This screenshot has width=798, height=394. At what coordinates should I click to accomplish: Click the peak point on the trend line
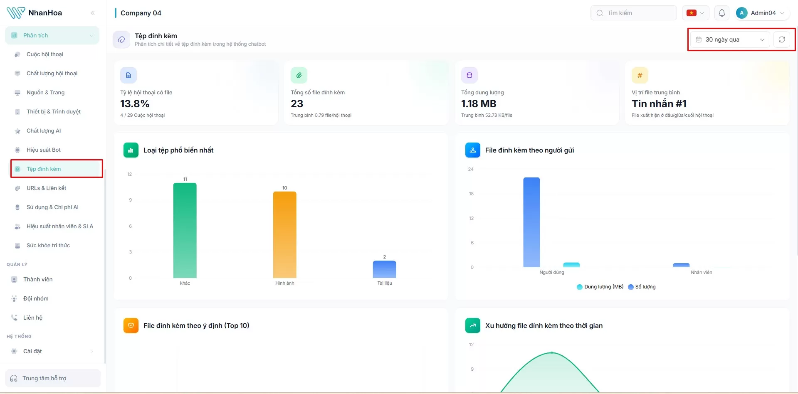pyautogui.click(x=552, y=352)
